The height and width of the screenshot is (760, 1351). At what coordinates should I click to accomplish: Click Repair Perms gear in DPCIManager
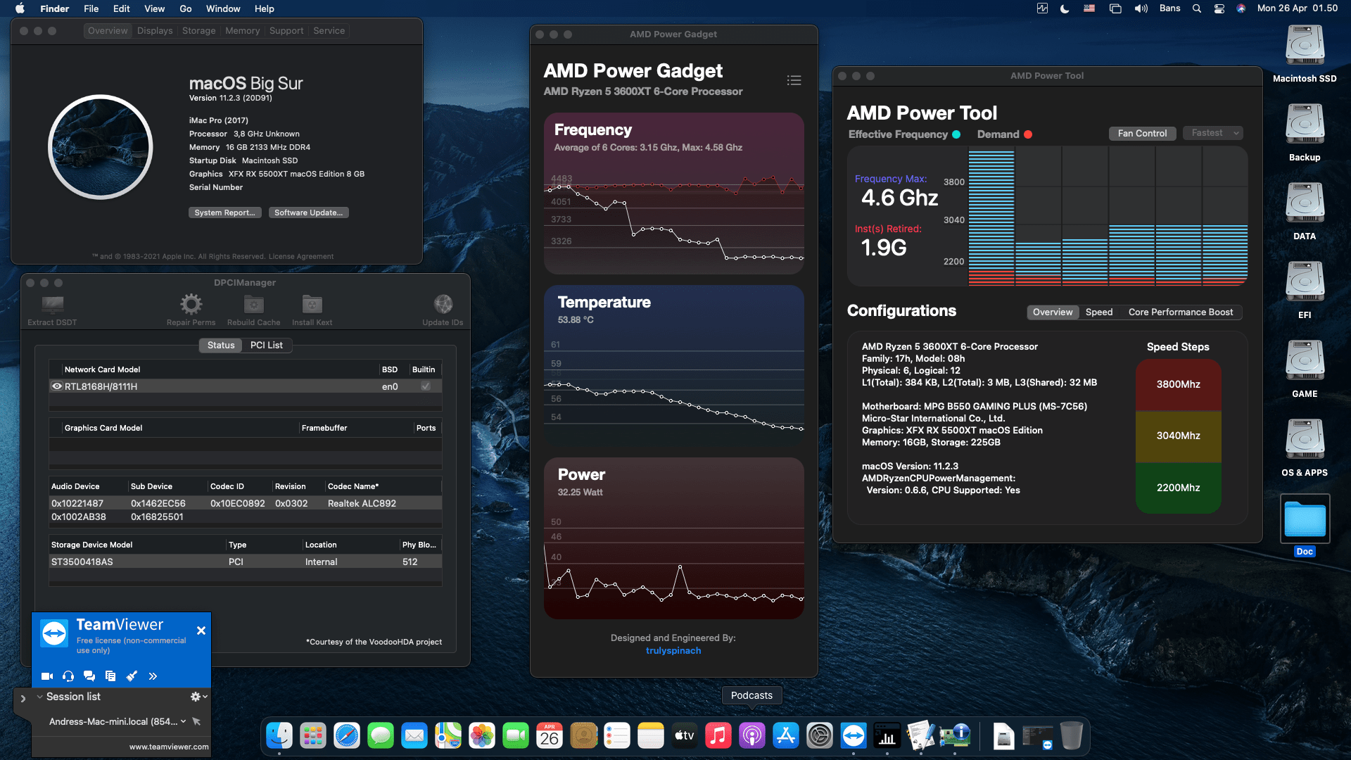pos(191,310)
